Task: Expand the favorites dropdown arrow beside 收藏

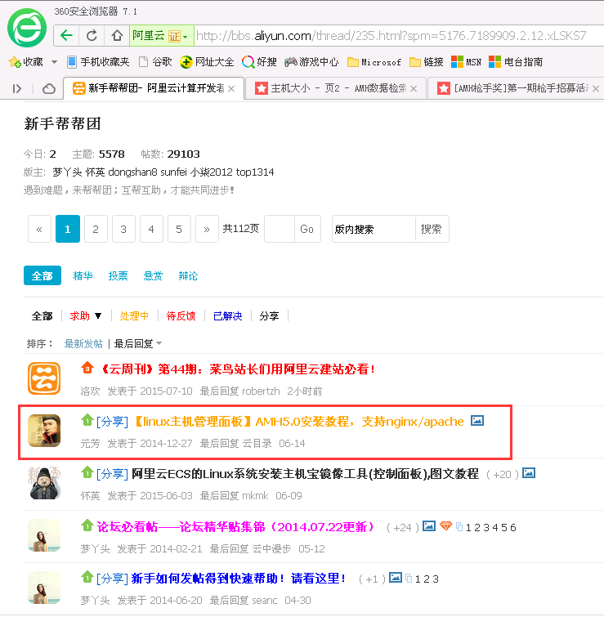Action: 54,62
